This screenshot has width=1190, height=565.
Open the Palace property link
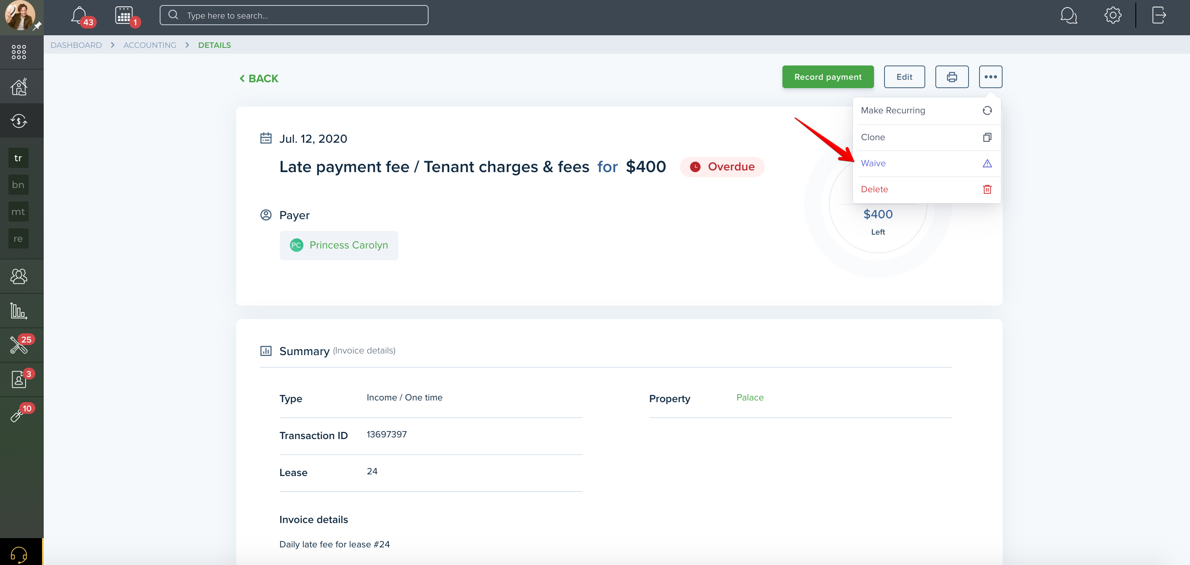tap(750, 398)
